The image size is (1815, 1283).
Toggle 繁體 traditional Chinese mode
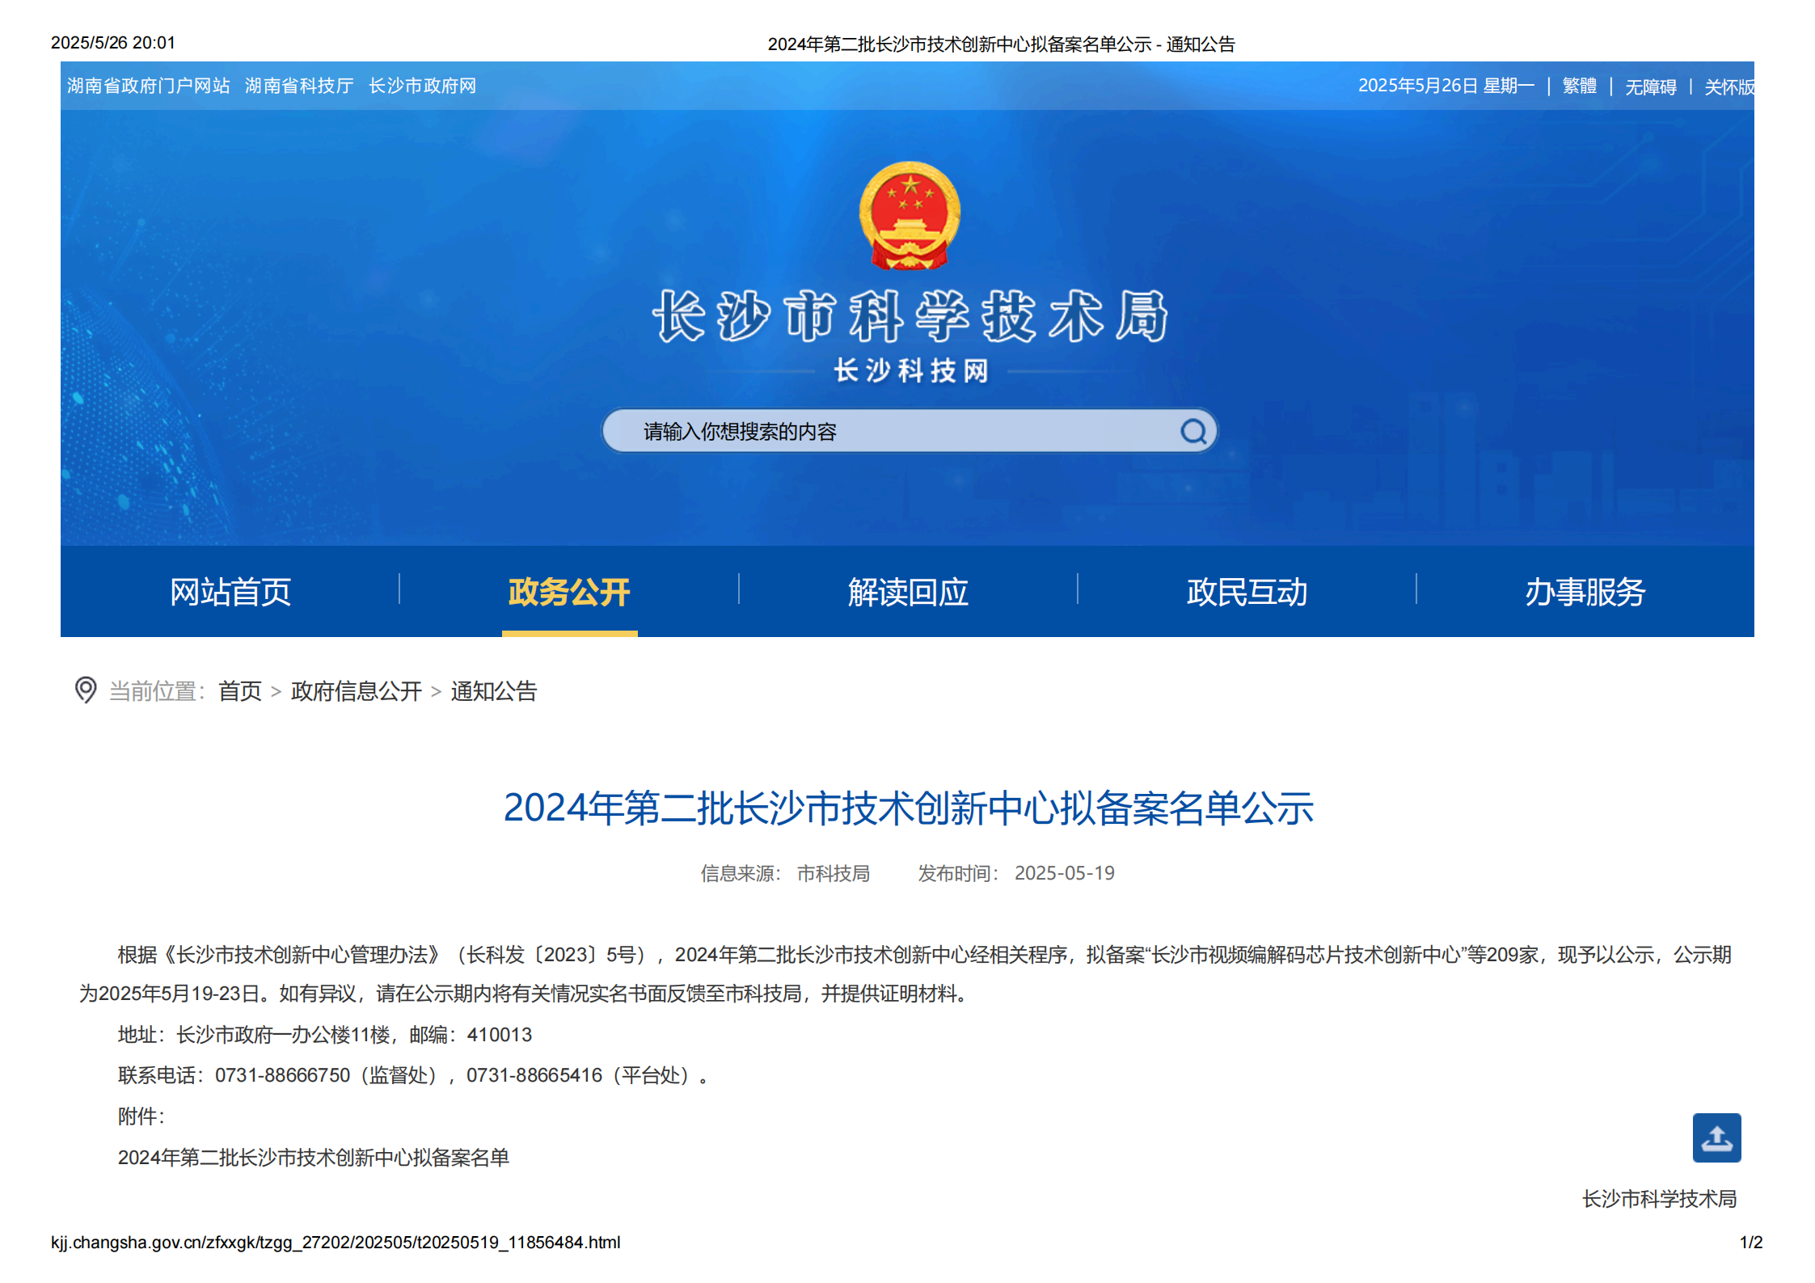(1578, 86)
